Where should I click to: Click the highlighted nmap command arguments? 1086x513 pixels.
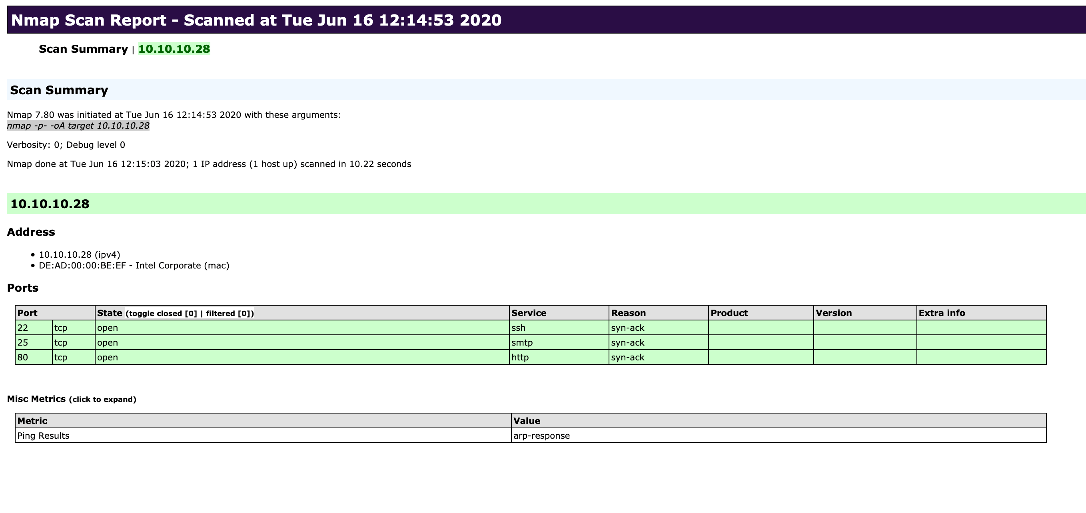click(78, 125)
